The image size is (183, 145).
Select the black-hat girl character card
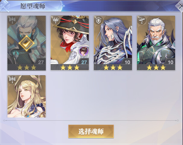point(70,43)
